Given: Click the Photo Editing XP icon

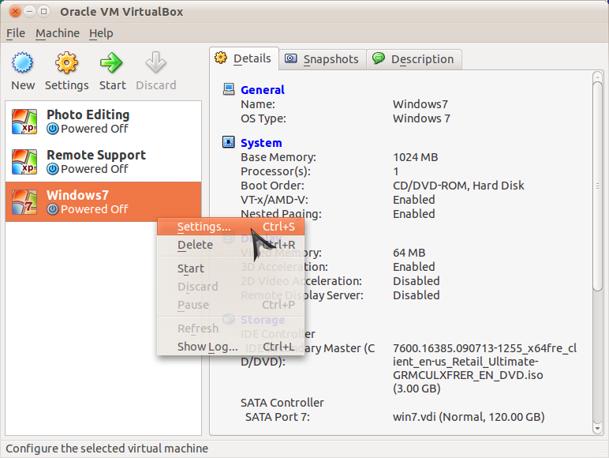Looking at the screenshot, I should point(24,122).
